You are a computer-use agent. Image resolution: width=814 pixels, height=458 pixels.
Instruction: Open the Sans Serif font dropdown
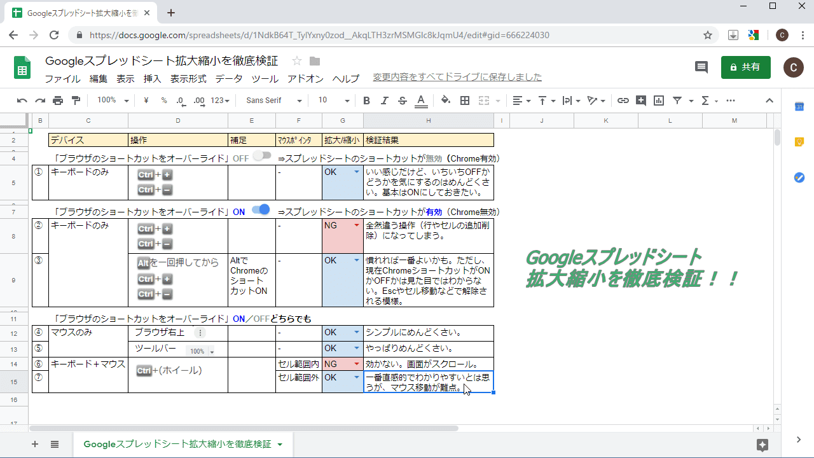(273, 101)
